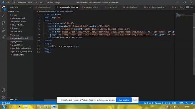195x109 pixels.
Task: Click the editor vertical scrollbar
Action: tap(194, 44)
